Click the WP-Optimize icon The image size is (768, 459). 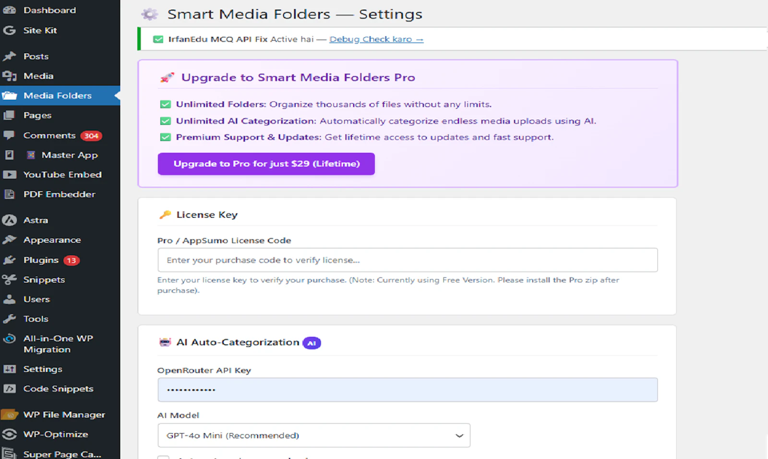pos(9,434)
